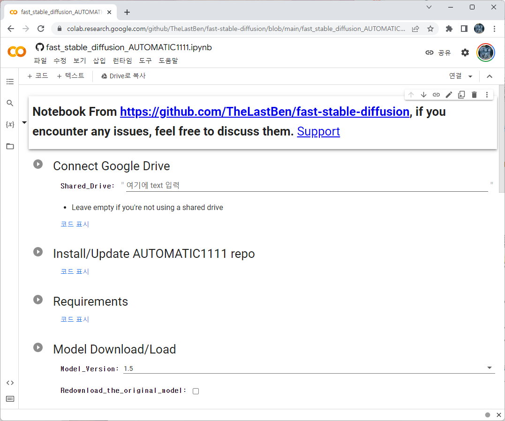Open the 삽입 menu
Screen dimensions: 505x421
click(x=99, y=60)
